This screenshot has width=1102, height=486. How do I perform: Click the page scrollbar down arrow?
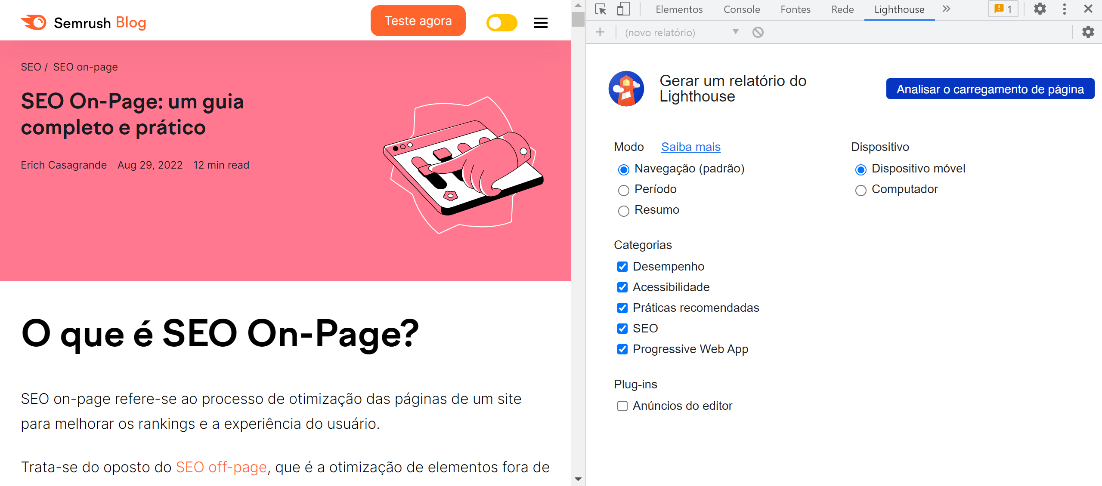[x=579, y=478]
